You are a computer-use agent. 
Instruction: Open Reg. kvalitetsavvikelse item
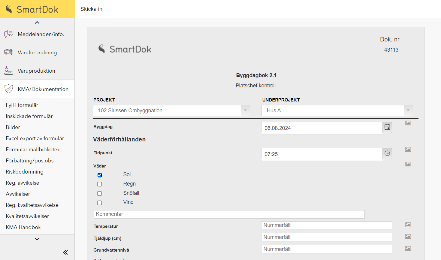32,205
